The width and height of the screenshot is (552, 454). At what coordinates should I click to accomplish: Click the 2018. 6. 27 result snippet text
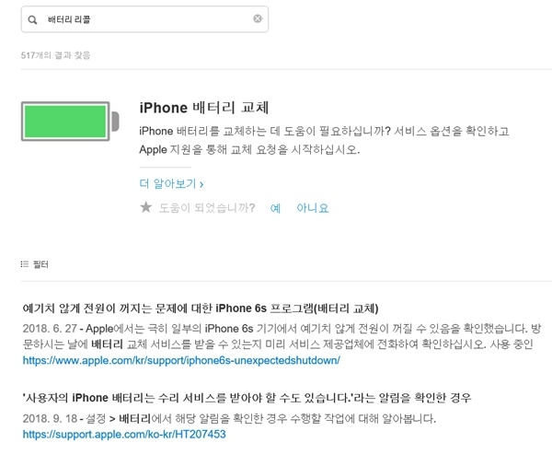coord(282,336)
